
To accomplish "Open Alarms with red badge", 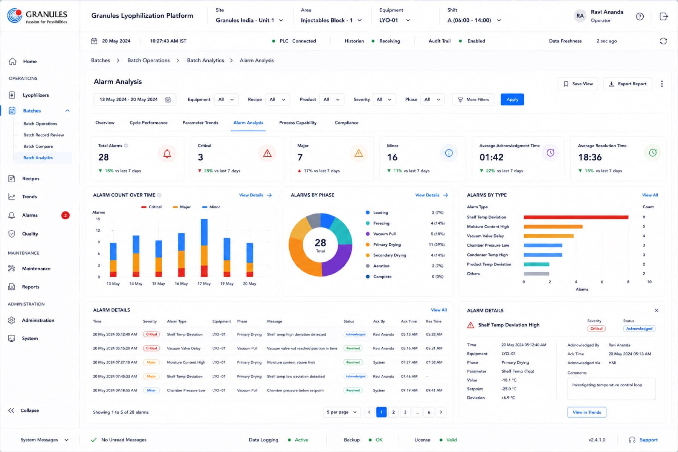I will (39, 215).
